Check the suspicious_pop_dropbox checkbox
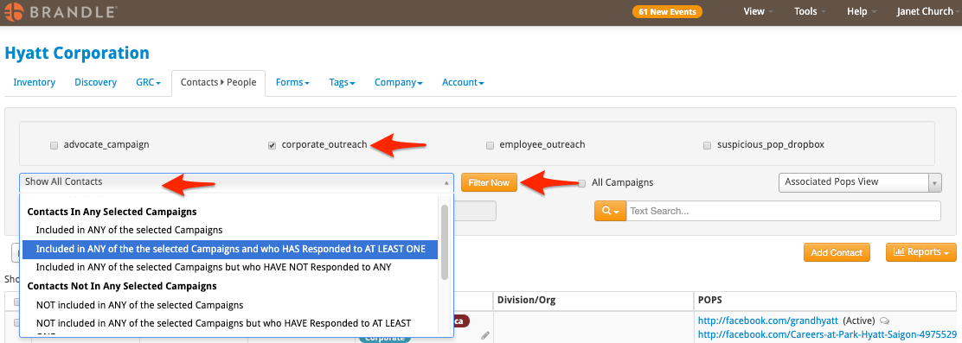962x343 pixels. [707, 146]
